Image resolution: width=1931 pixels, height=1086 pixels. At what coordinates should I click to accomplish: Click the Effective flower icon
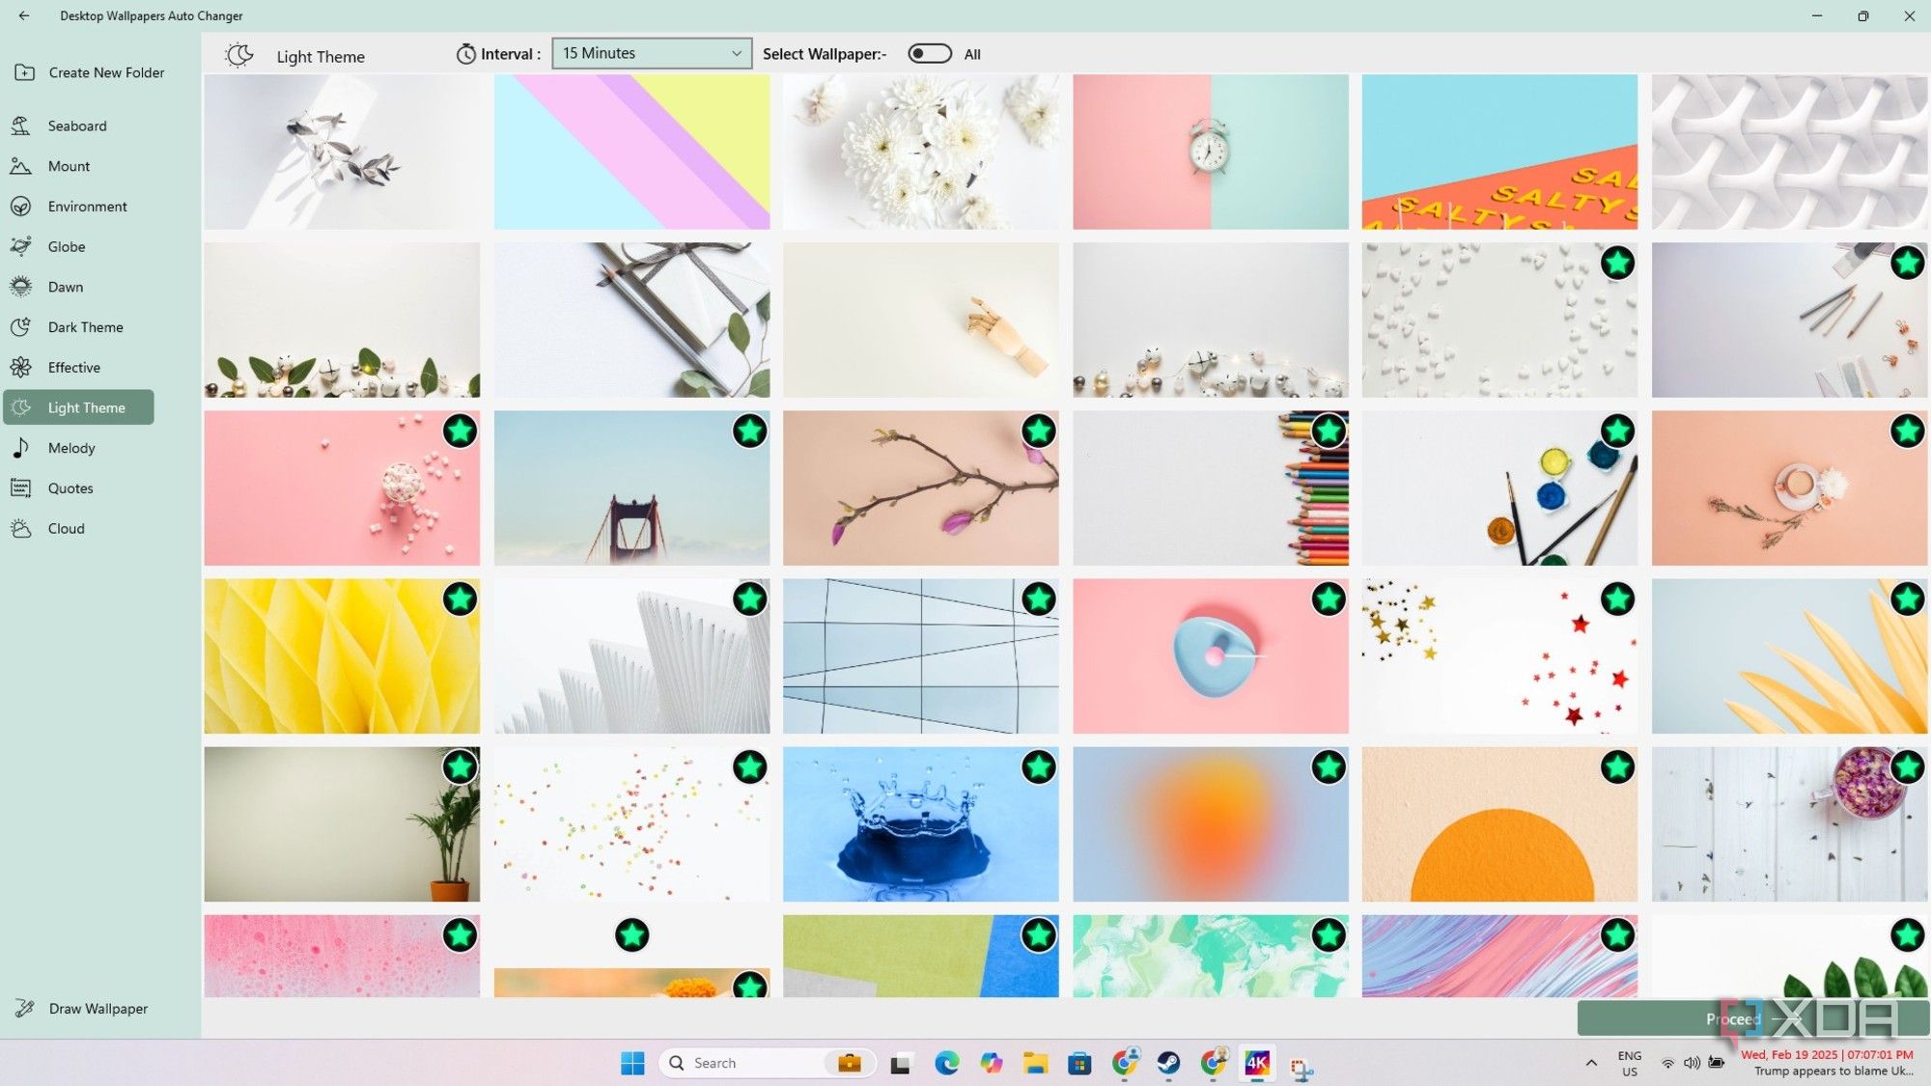21,368
